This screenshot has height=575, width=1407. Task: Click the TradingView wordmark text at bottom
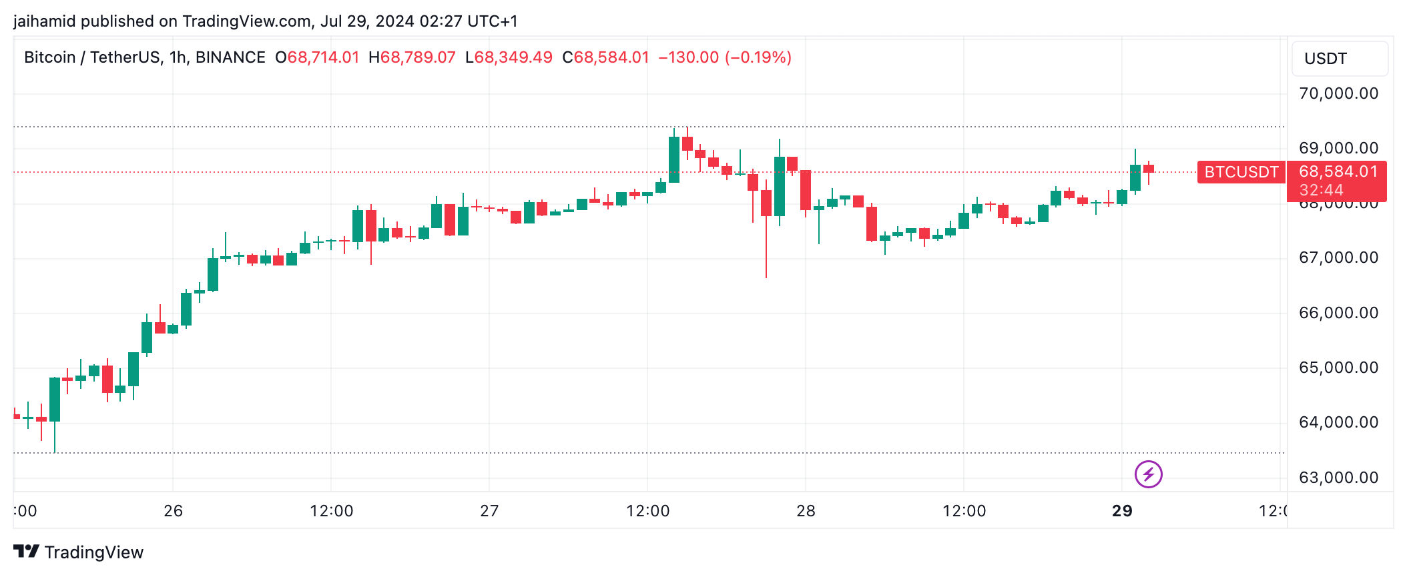tap(94, 552)
